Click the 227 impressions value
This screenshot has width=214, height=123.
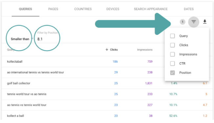(150, 105)
